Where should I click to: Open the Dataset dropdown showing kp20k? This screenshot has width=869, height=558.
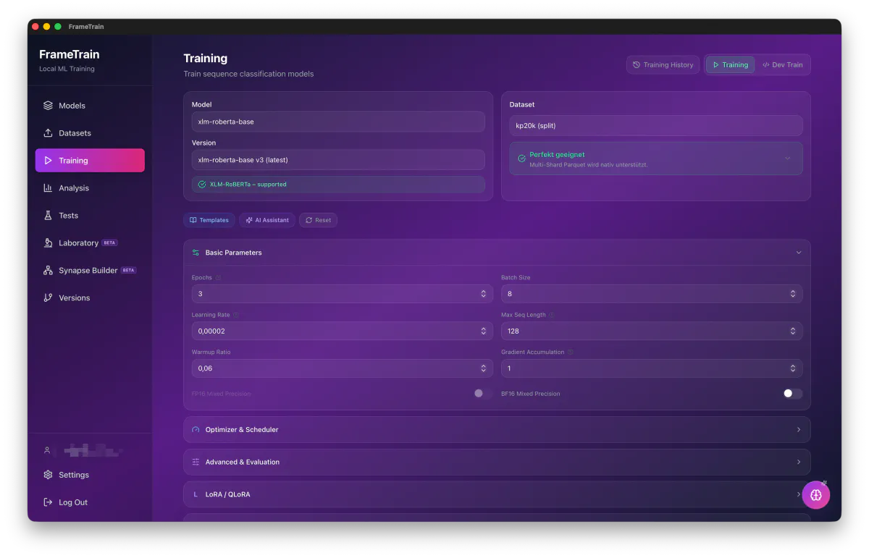[656, 125]
